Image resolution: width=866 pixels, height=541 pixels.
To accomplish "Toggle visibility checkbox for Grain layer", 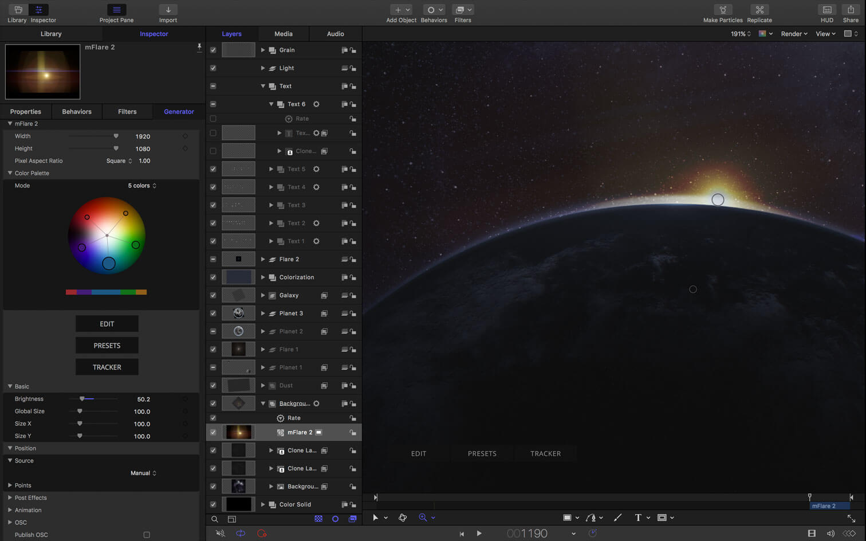I will point(213,50).
